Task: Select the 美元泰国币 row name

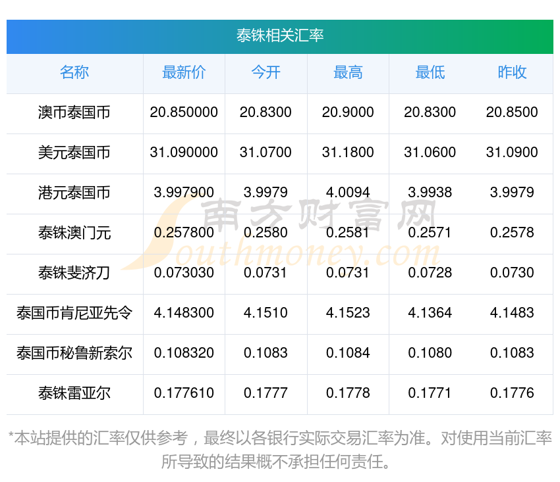Action: (x=74, y=153)
